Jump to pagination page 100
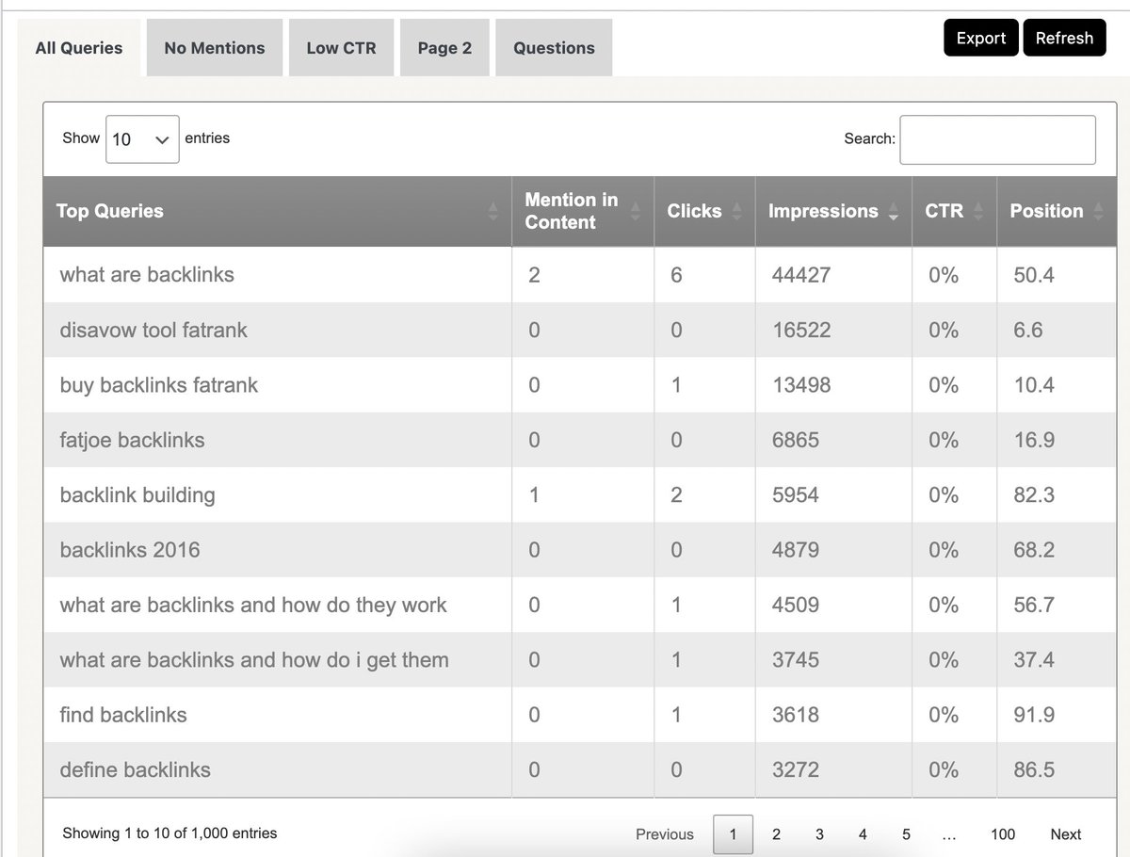Screen dimensions: 1130x857 click(x=1003, y=834)
